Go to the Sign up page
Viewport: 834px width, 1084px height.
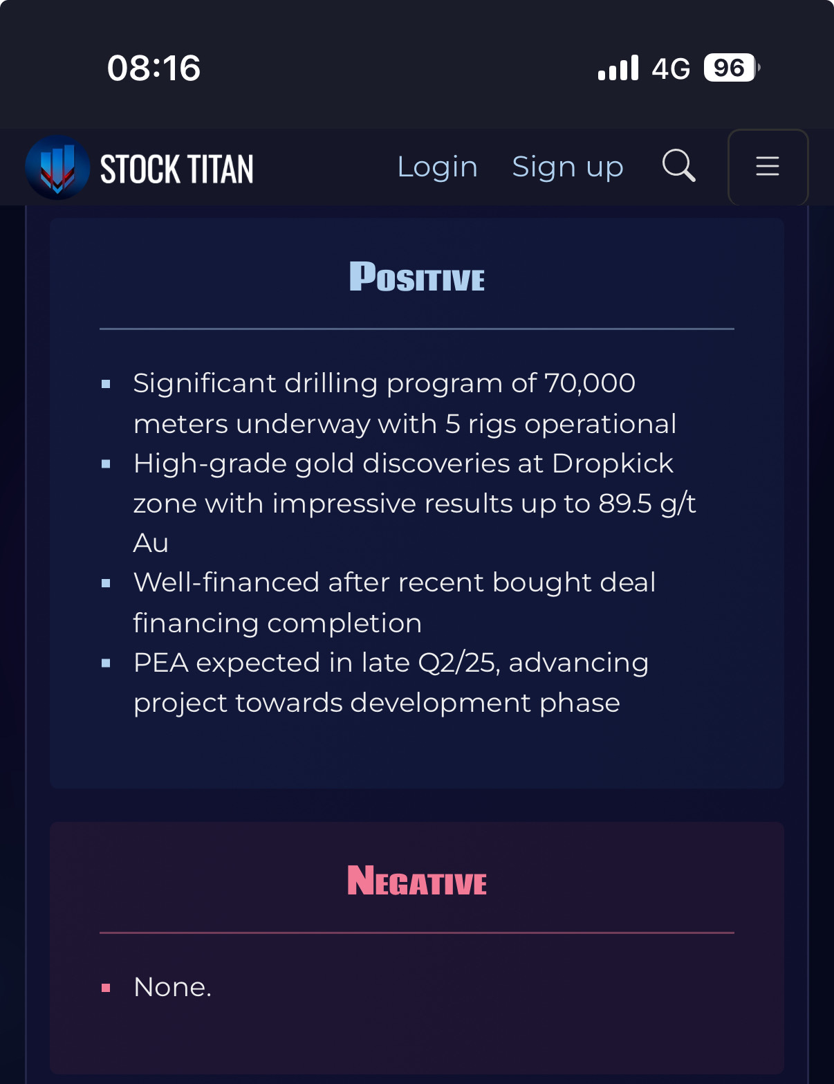pos(568,167)
